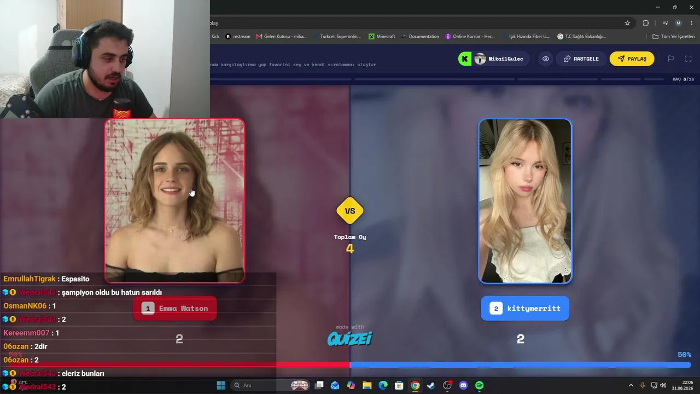
Task: Vote for the Emma Watson label button
Action: click(x=175, y=309)
